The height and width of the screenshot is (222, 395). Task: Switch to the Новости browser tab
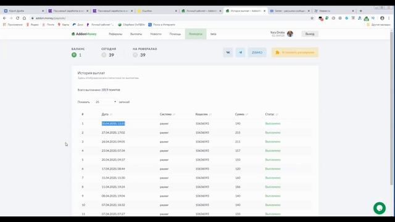[x=334, y=11]
